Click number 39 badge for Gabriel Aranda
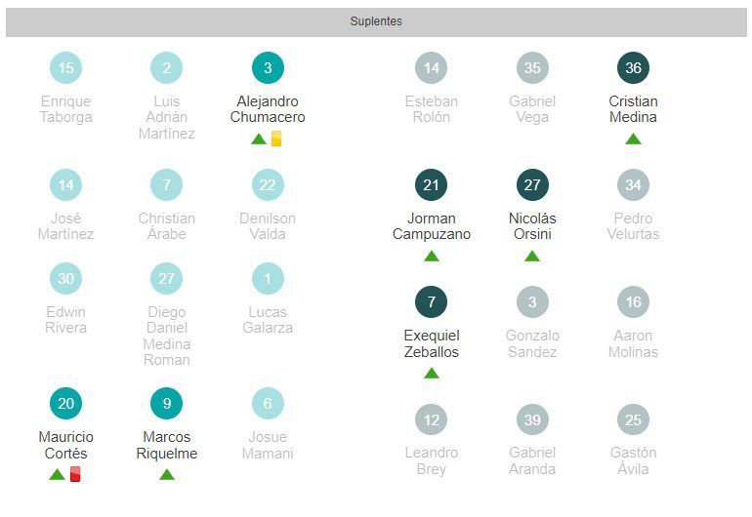The height and width of the screenshot is (517, 752). point(532,419)
